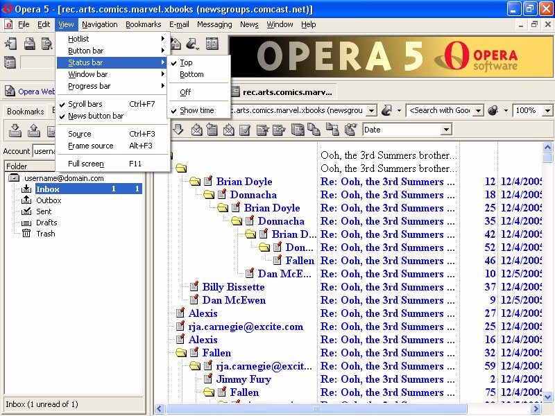Click the Get mail inbox-tray icon
This screenshot has height=416, width=555.
(x=15, y=130)
